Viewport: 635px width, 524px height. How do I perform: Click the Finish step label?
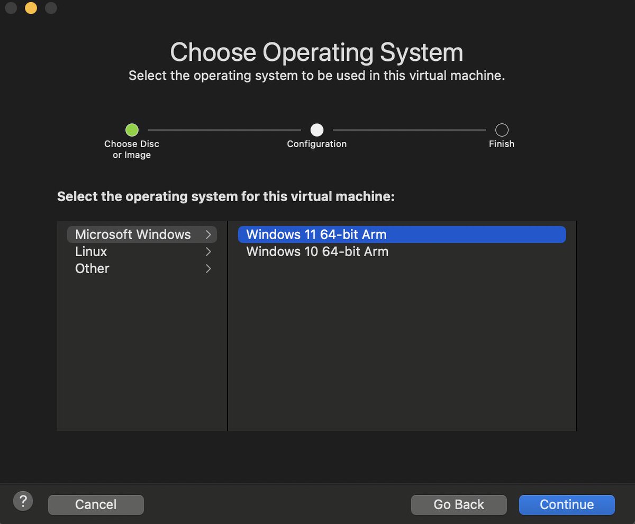pos(502,144)
